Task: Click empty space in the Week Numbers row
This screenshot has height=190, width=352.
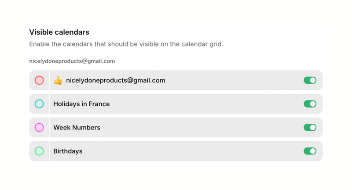Action: tap(198, 128)
